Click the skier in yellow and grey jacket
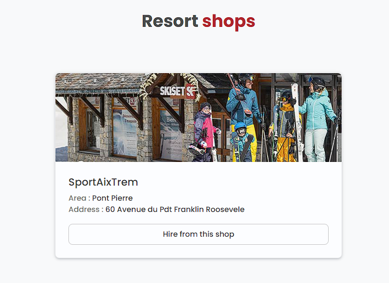This screenshot has height=283, width=389. [x=284, y=126]
